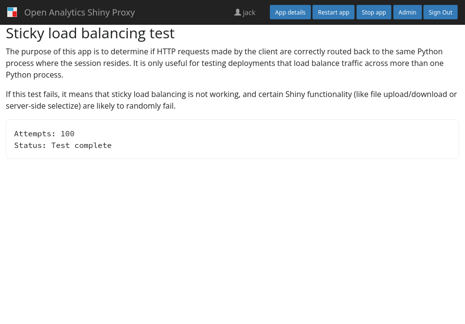The image size is (465, 324).
Task: Click the blank page area below results box
Action: pyautogui.click(x=232, y=243)
